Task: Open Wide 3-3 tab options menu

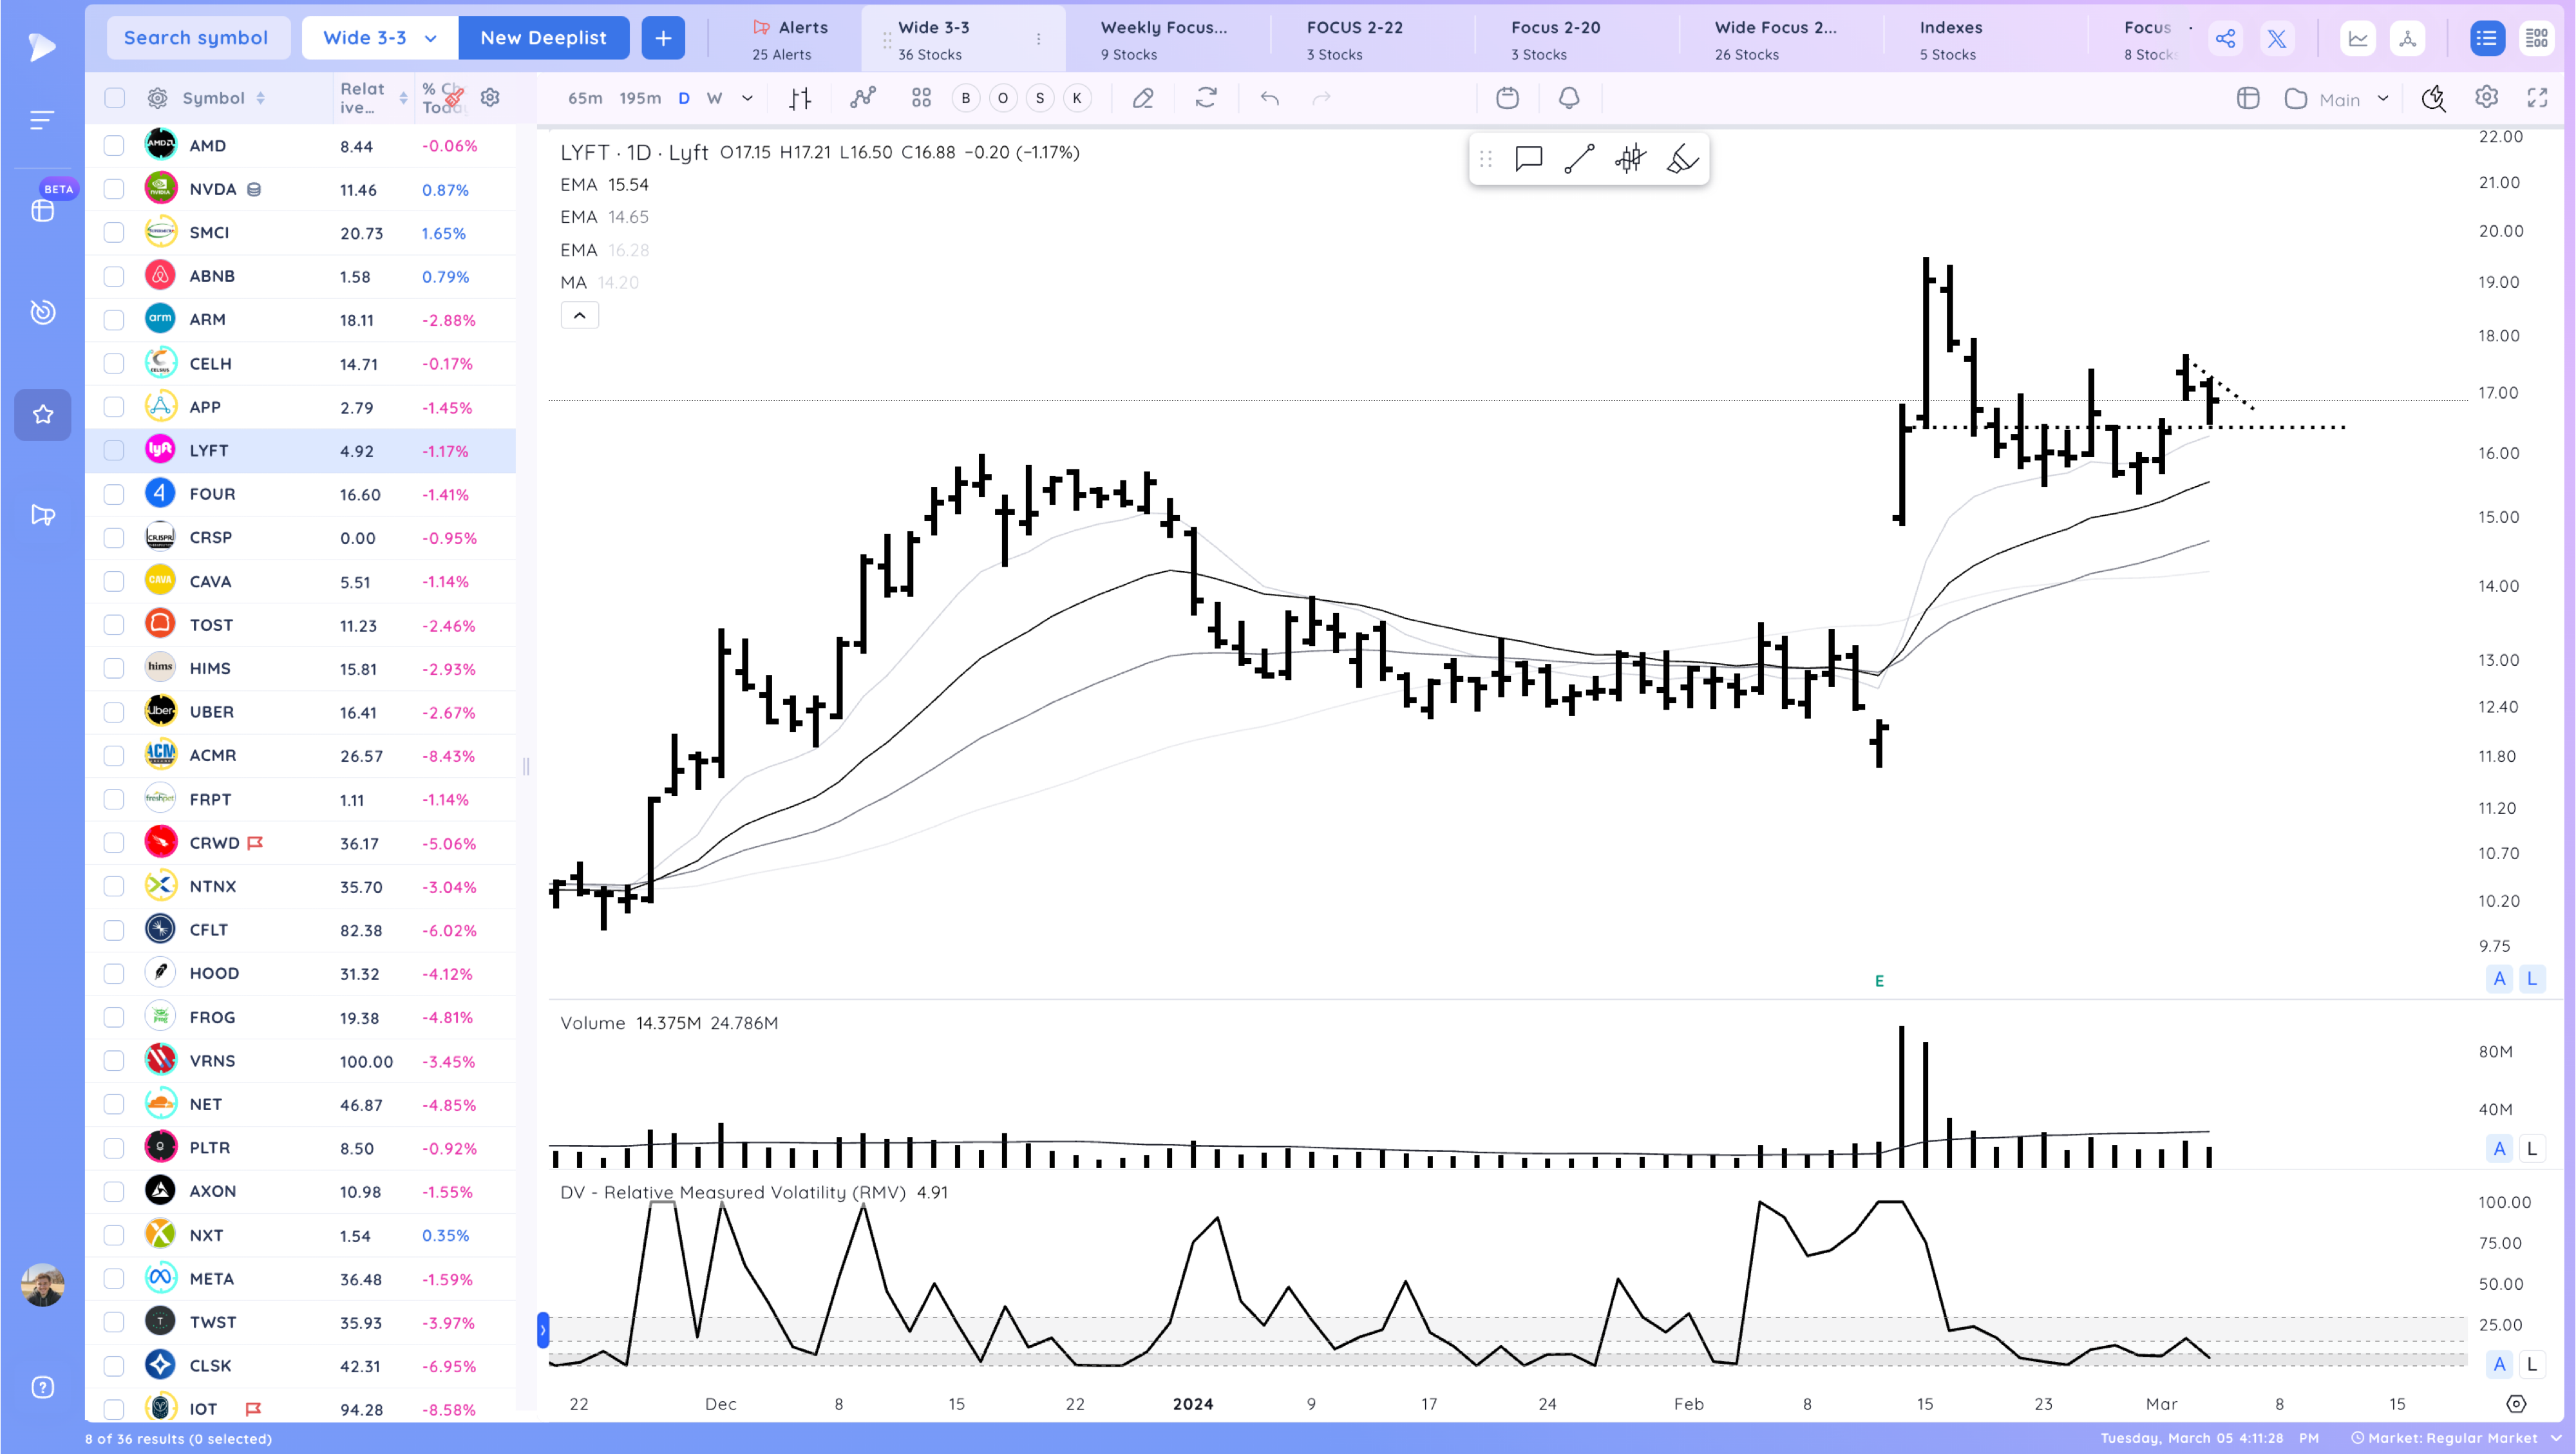Action: [1038, 39]
